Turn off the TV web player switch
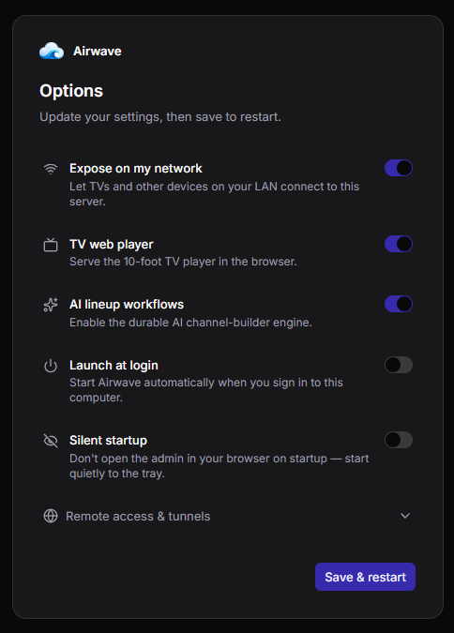 (x=399, y=244)
